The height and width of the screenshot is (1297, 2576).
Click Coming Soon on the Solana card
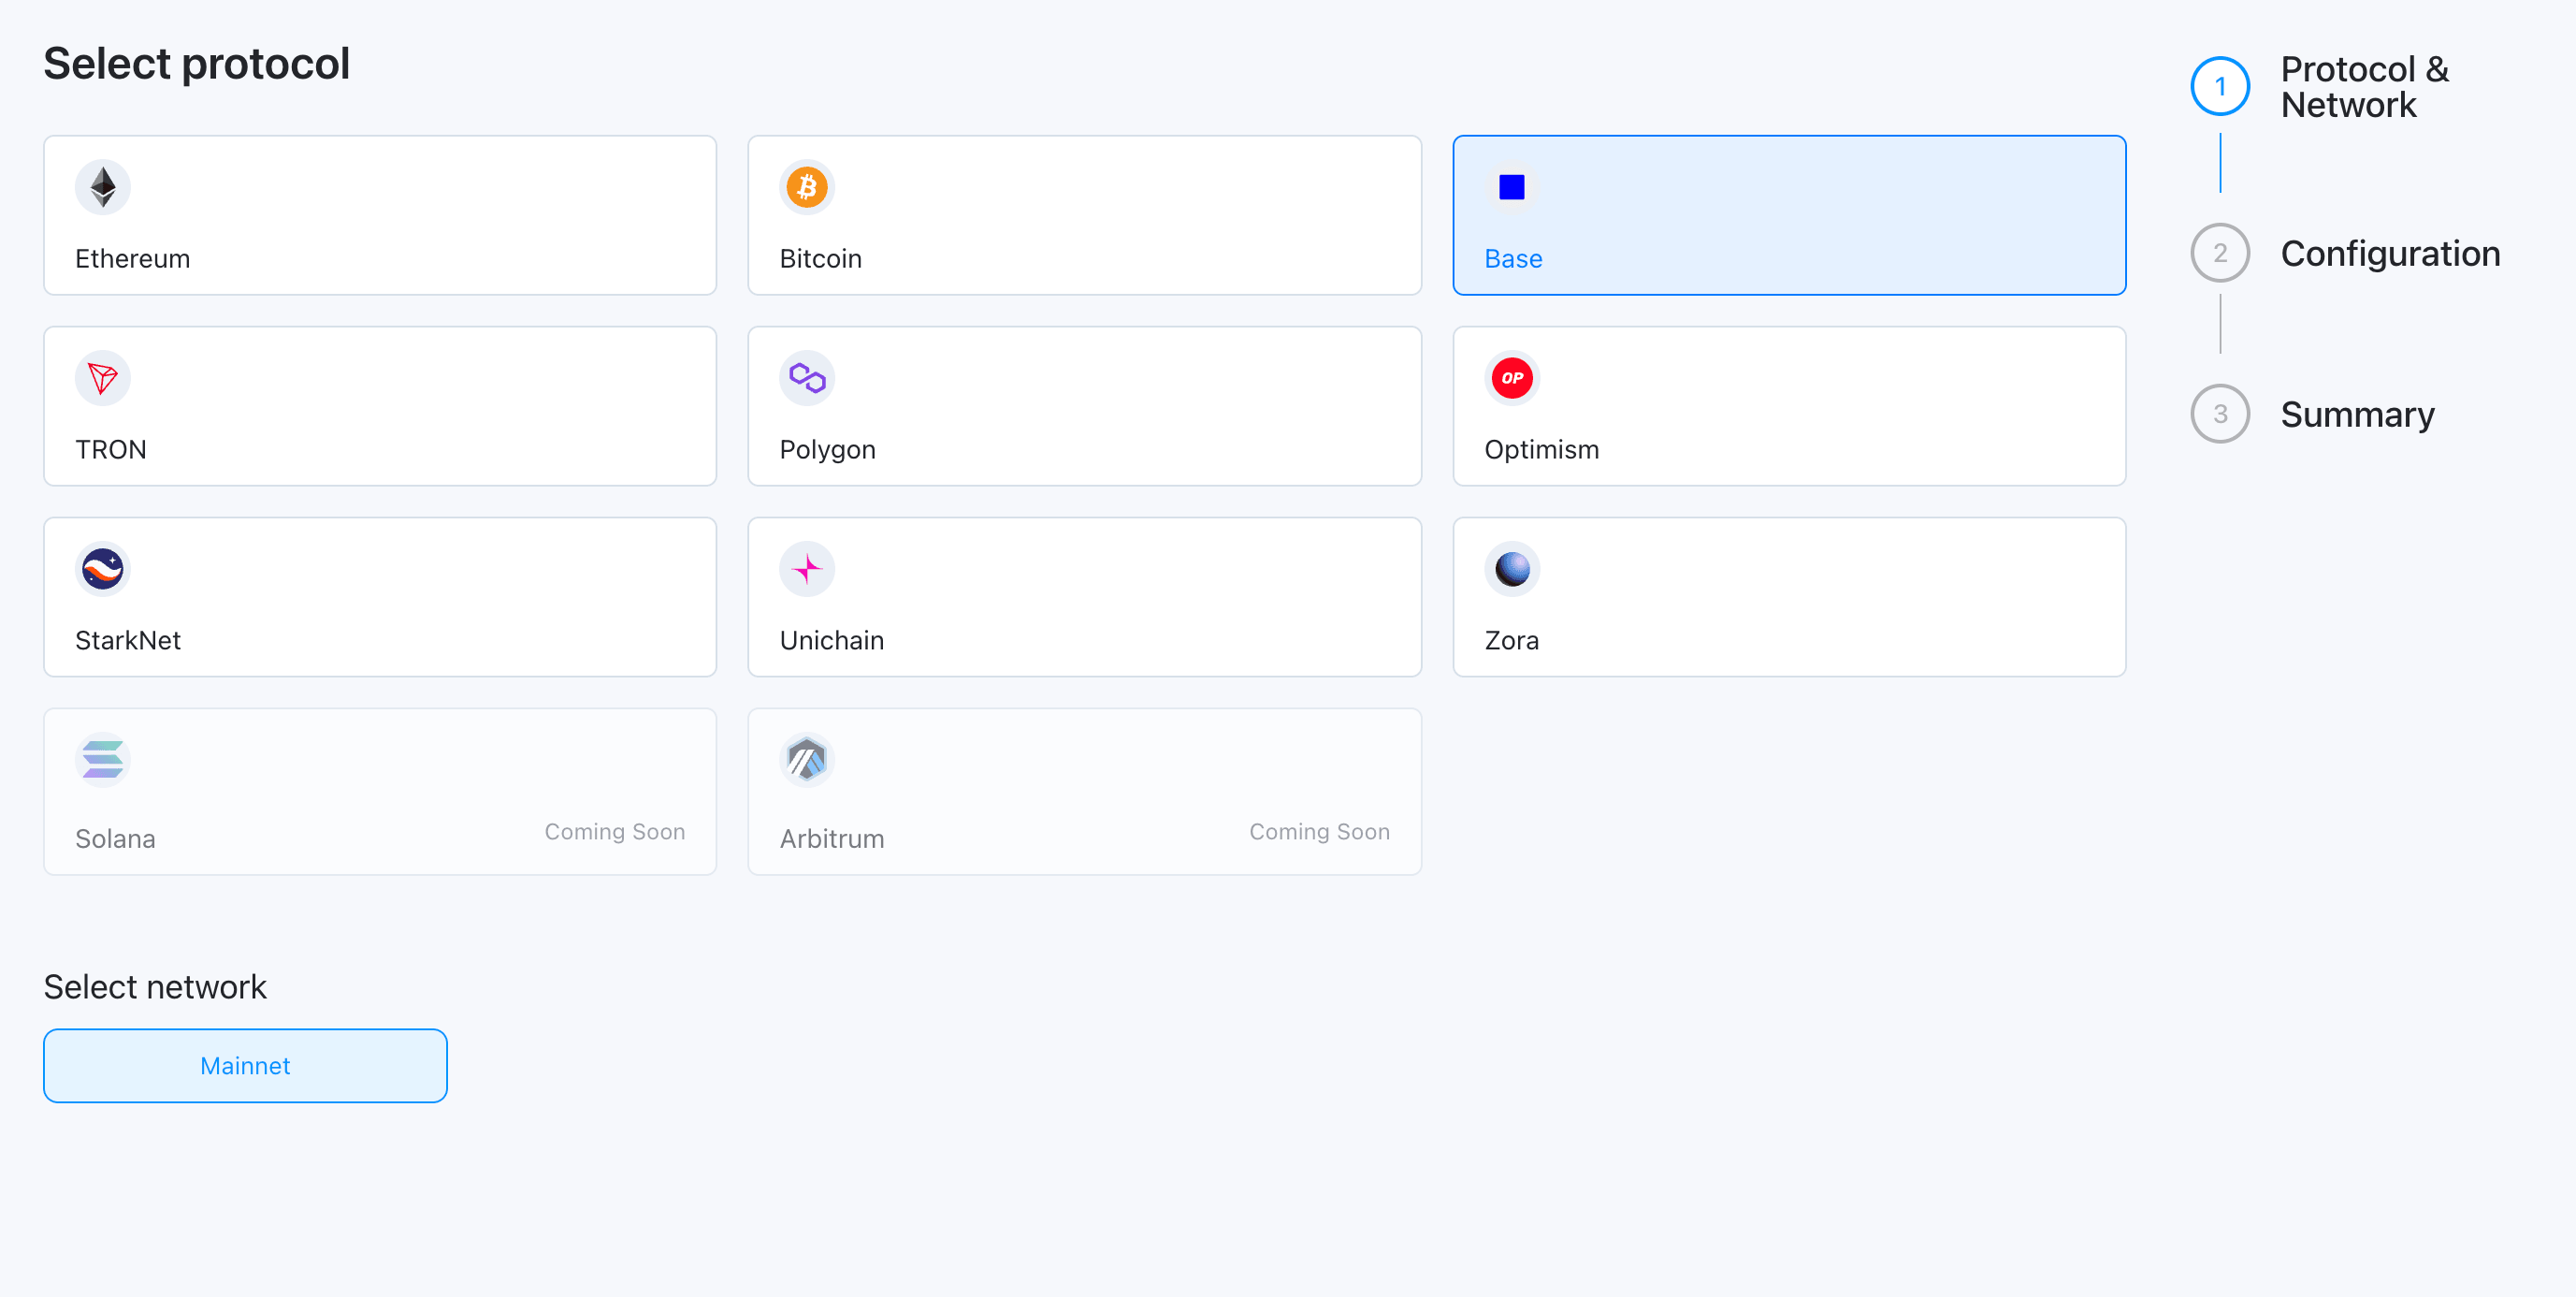pos(614,832)
